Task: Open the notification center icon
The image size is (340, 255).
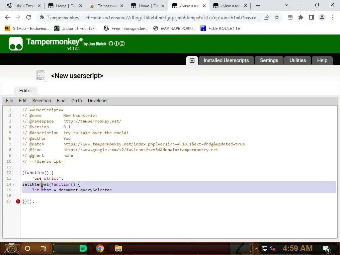Action: tap(326, 249)
